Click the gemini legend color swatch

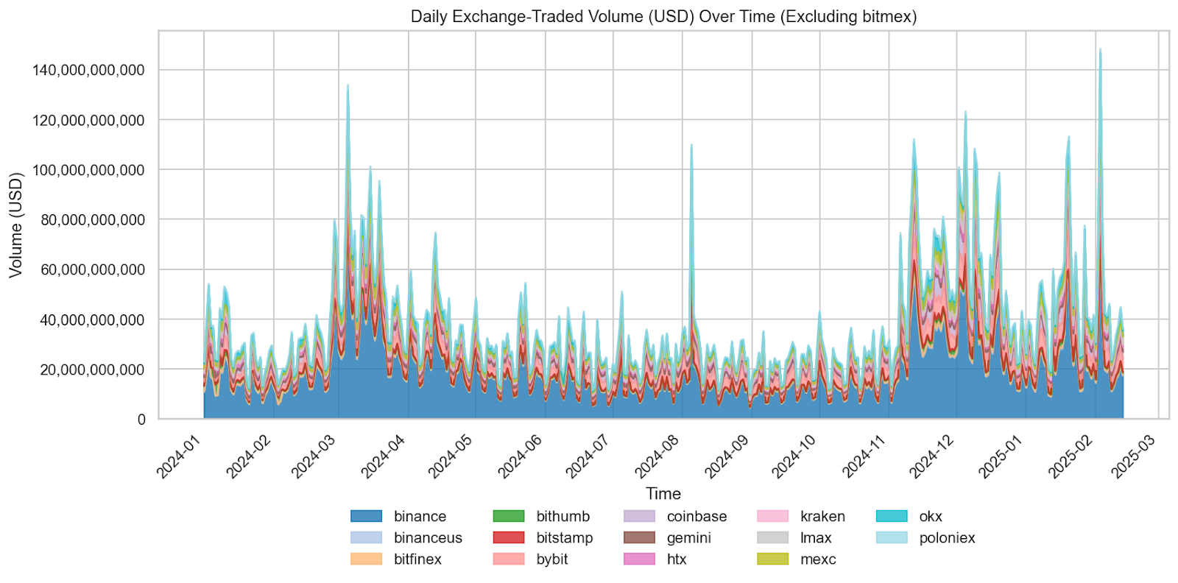click(639, 538)
